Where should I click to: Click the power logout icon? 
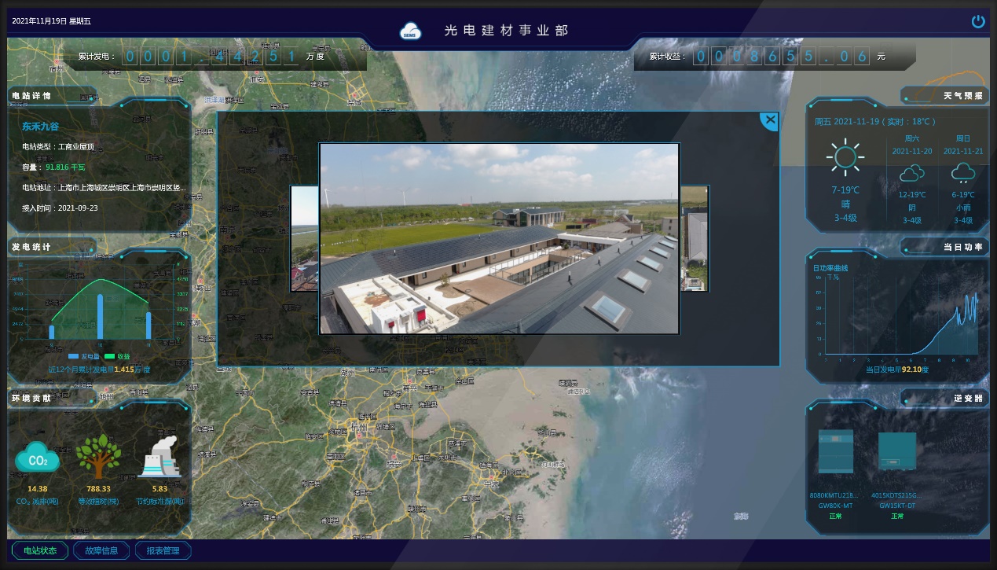point(978,21)
